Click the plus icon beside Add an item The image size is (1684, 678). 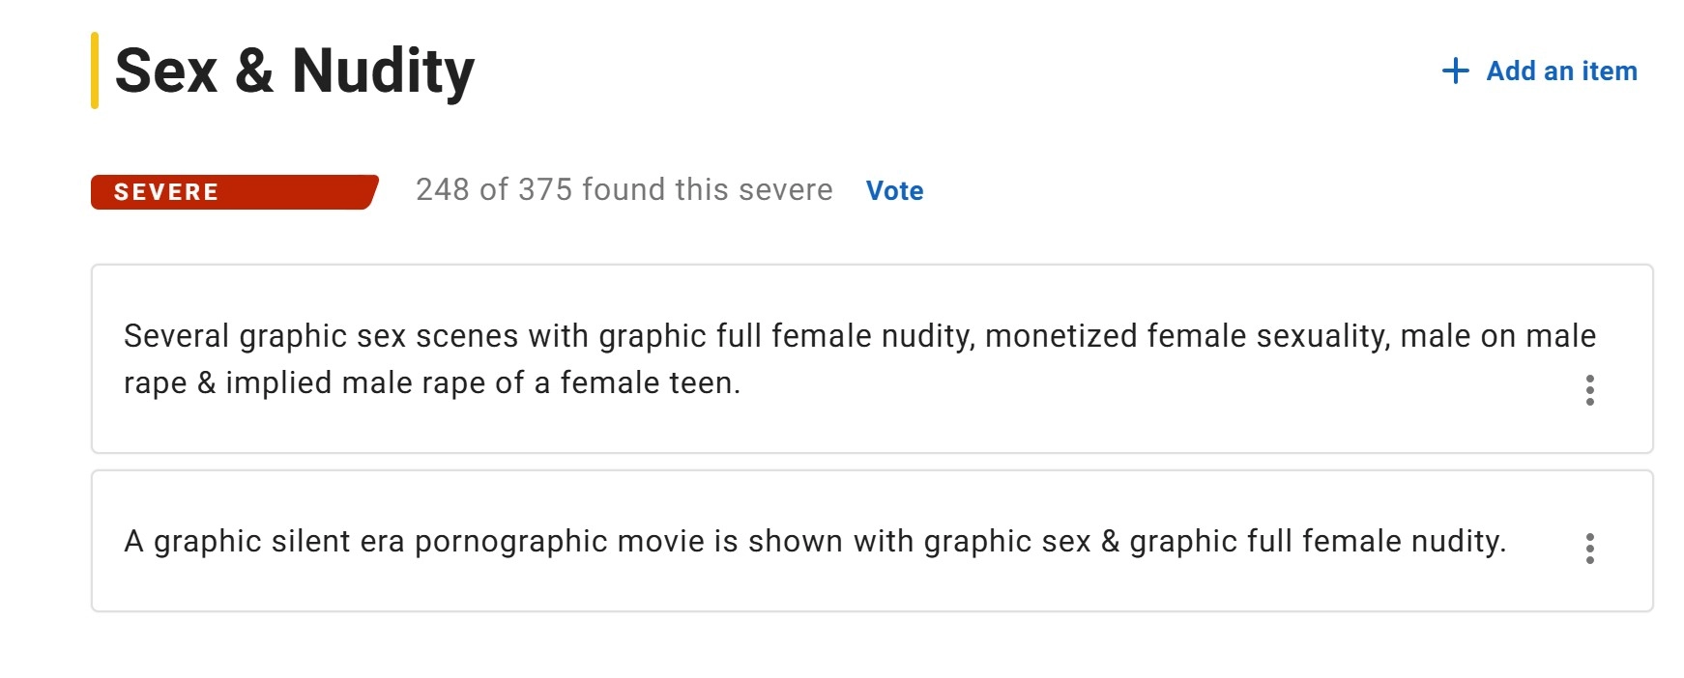point(1455,71)
